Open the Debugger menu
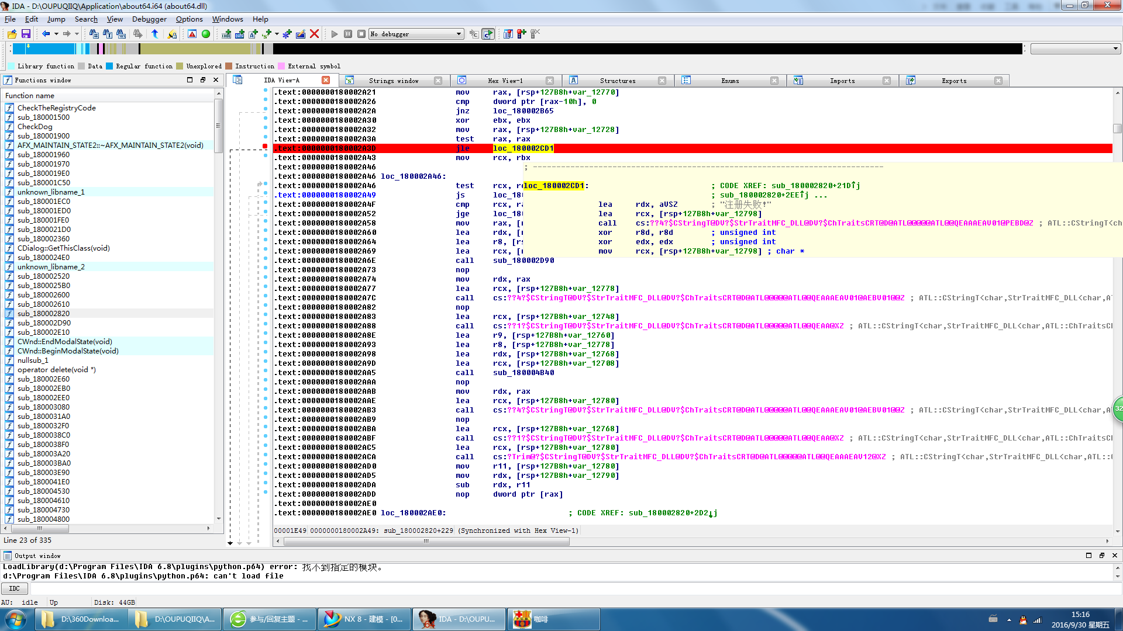The height and width of the screenshot is (631, 1123). click(149, 19)
